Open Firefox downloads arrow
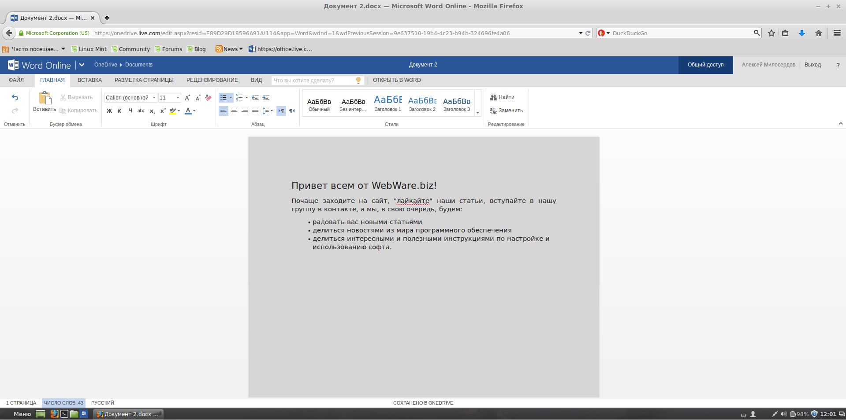The height and width of the screenshot is (420, 846). pos(802,33)
